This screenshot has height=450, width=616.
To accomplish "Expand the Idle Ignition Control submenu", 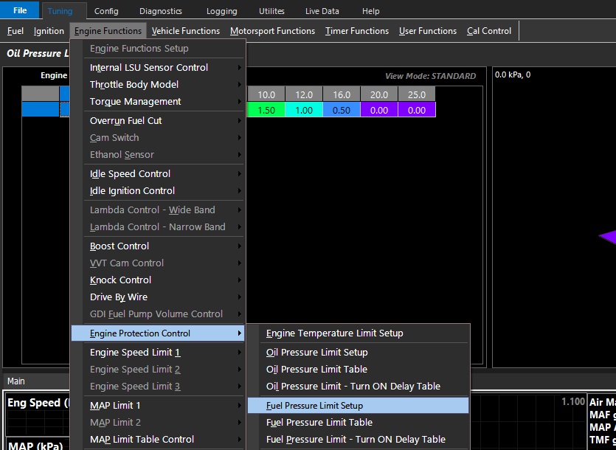I will (158, 190).
